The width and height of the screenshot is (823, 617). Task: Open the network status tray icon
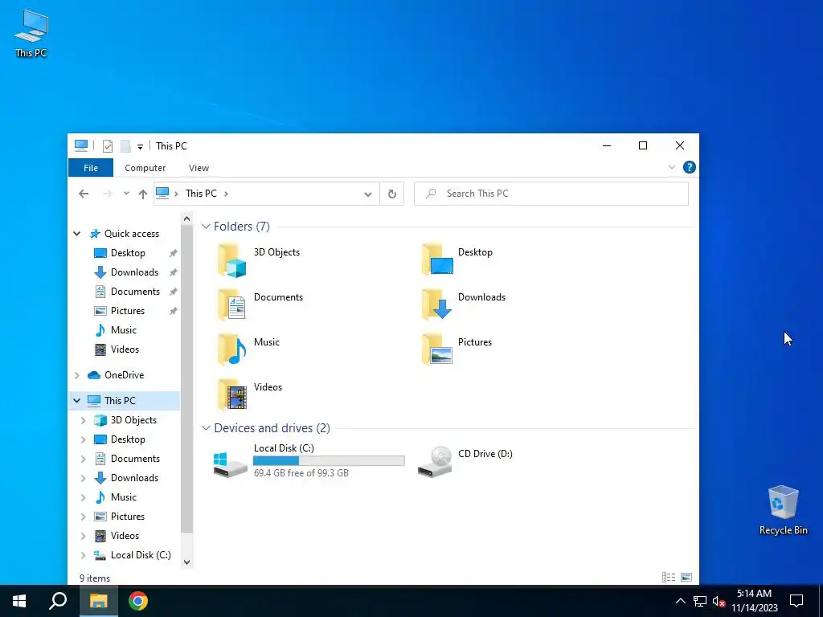[700, 601]
